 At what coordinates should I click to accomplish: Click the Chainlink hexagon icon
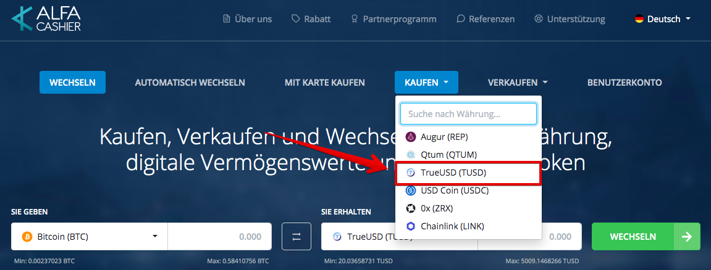[411, 226]
